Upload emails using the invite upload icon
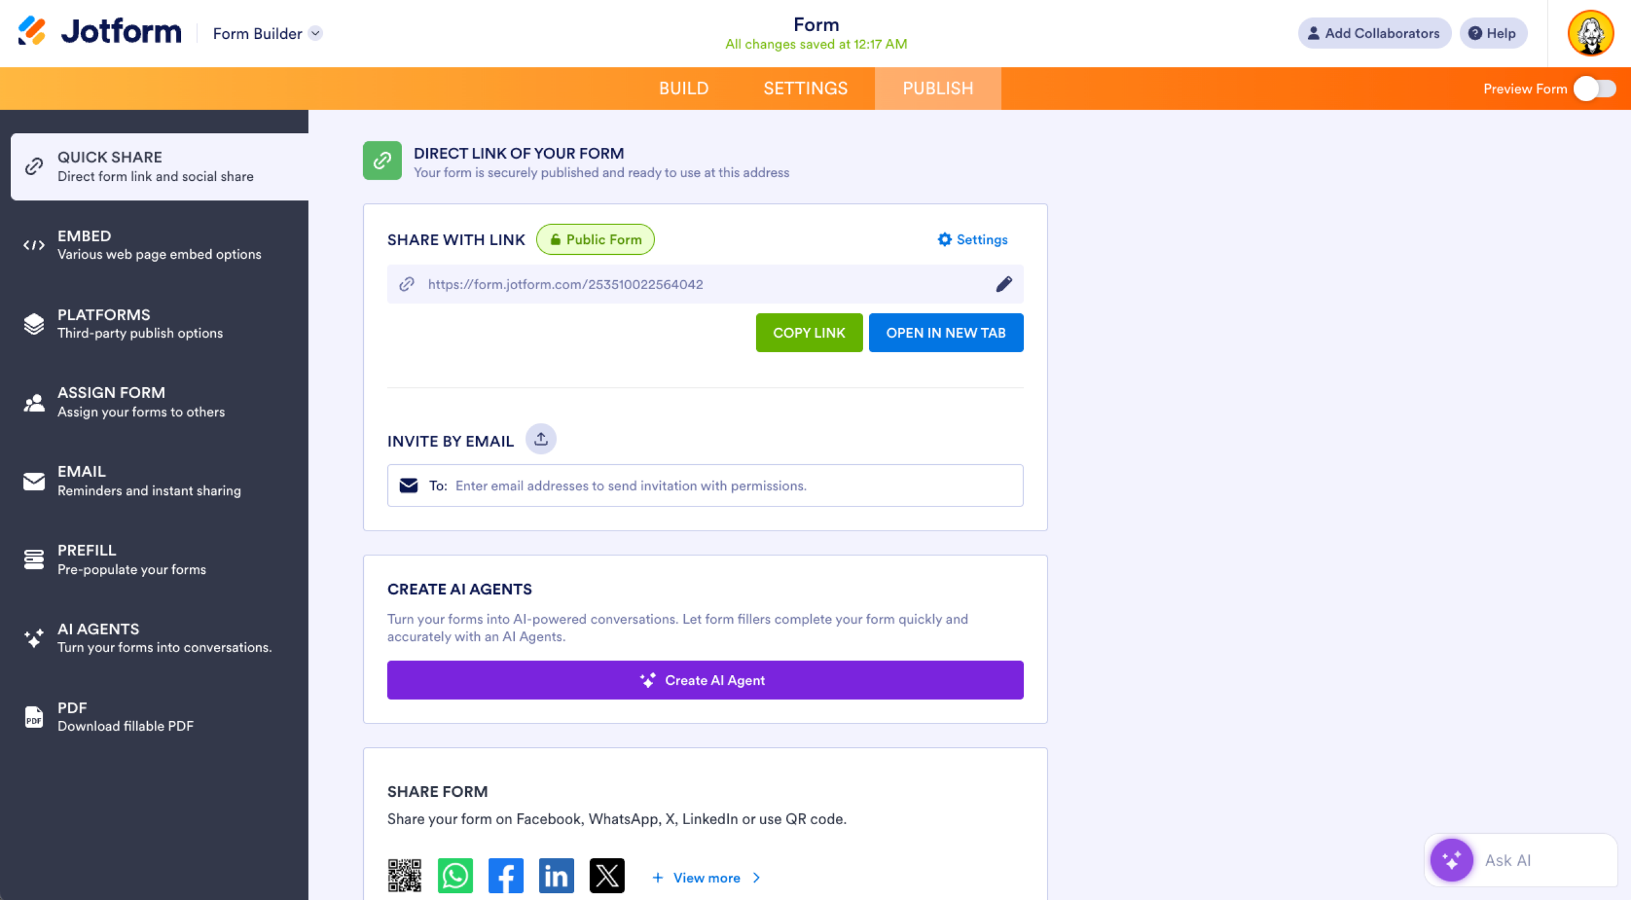Viewport: 1631px width, 900px height. click(x=540, y=439)
